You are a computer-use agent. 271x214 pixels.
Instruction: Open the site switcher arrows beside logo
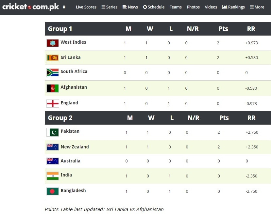(x=64, y=7)
